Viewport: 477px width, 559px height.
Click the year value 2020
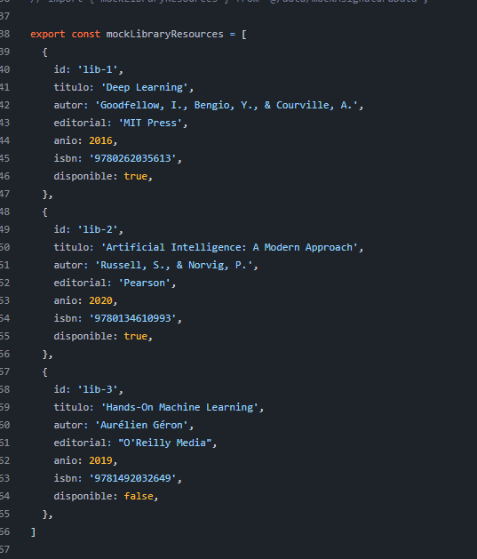click(100, 300)
